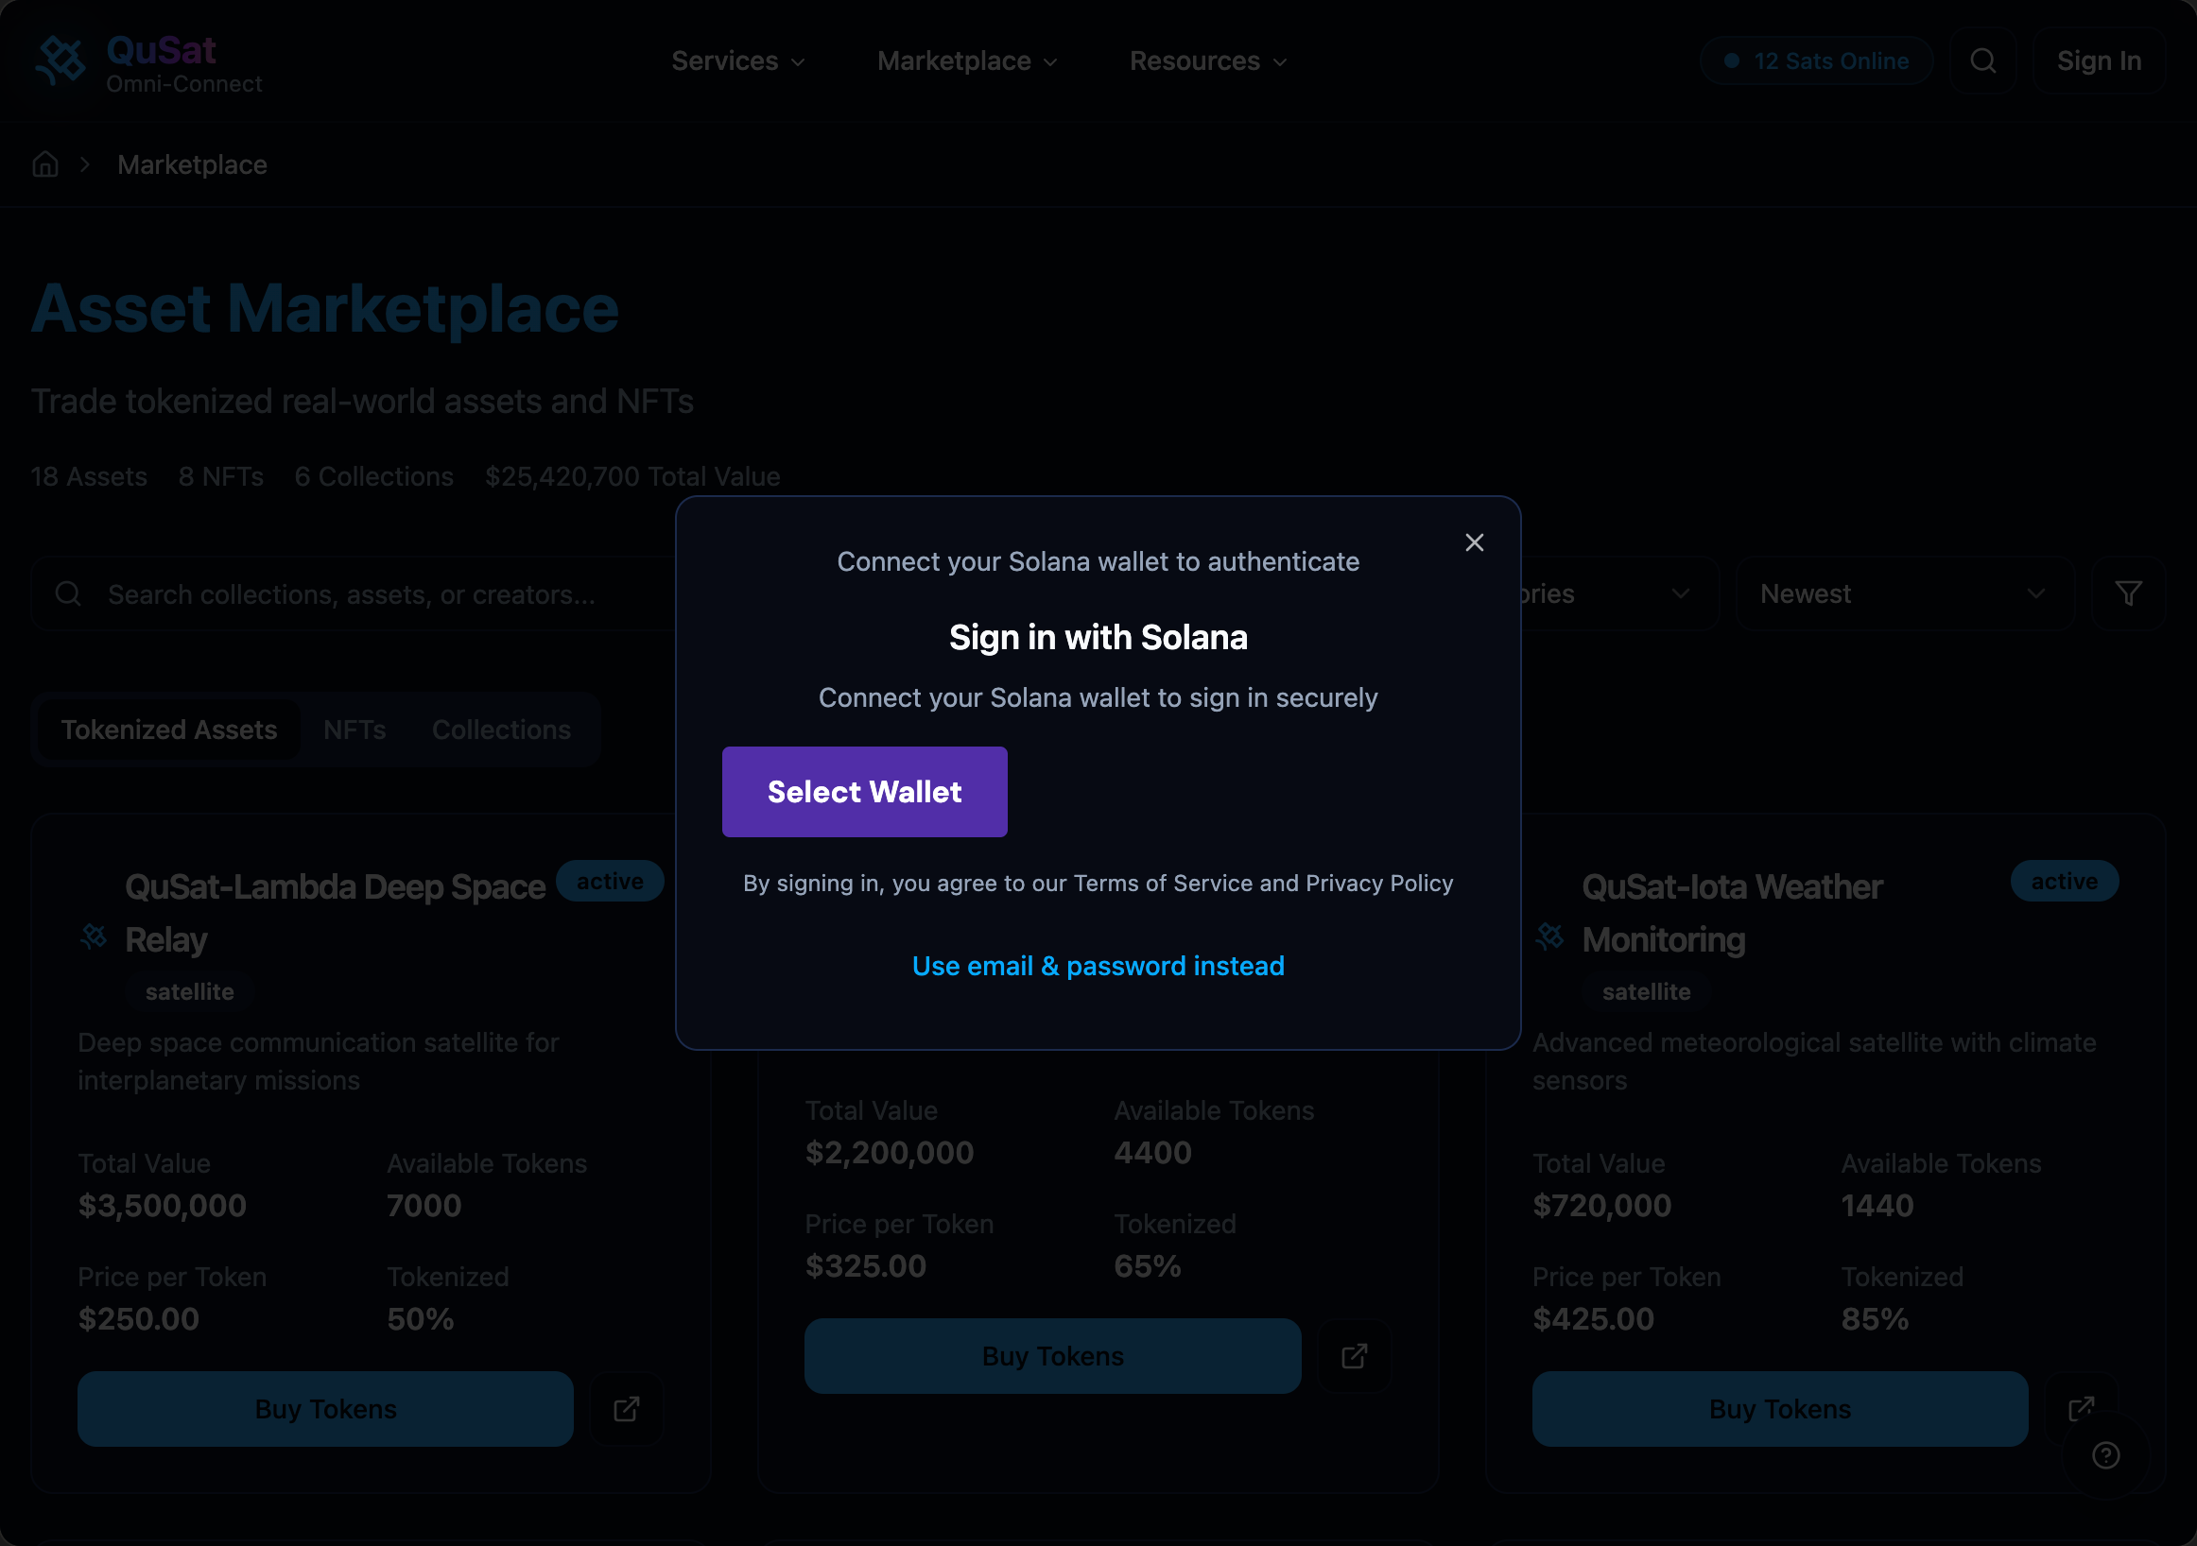Click the QuSat logo icon
This screenshot has height=1546, width=2197.
click(61, 61)
